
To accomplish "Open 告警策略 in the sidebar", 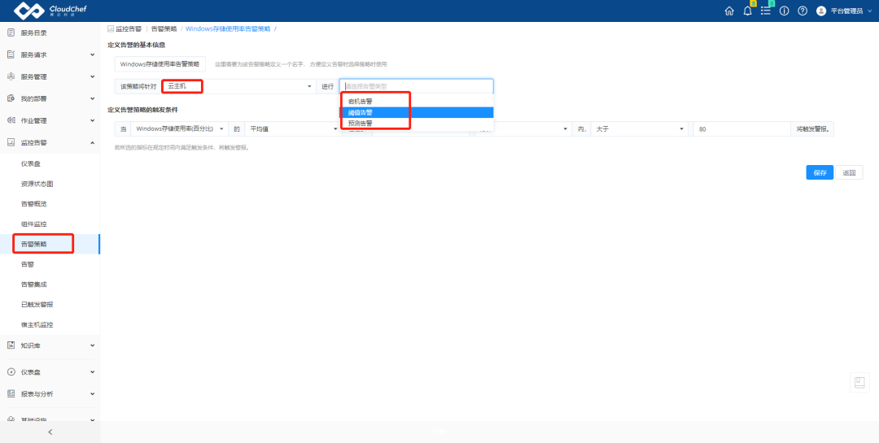I will point(33,244).
